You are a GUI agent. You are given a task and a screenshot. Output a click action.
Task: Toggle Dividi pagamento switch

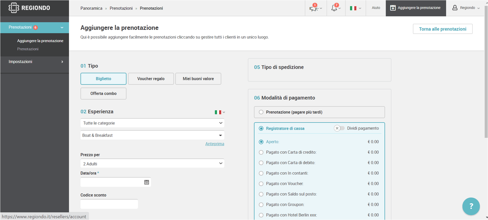pyautogui.click(x=339, y=128)
